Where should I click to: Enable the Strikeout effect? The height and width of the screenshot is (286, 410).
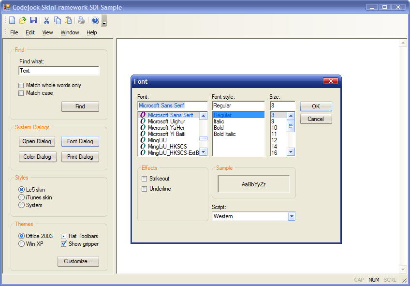point(144,179)
